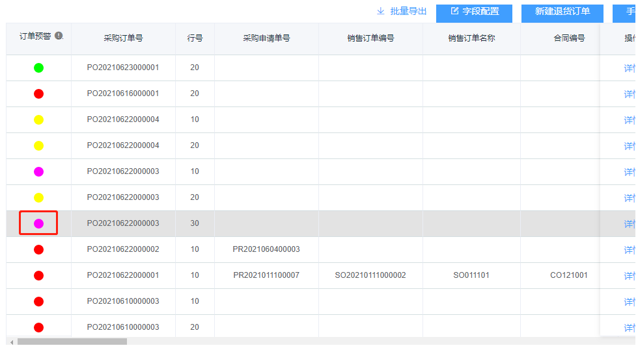Select purchase request PR2021011100007 cell

pos(266,275)
